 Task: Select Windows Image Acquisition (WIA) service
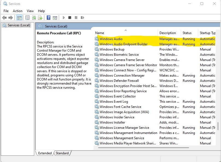[x=155, y=112]
